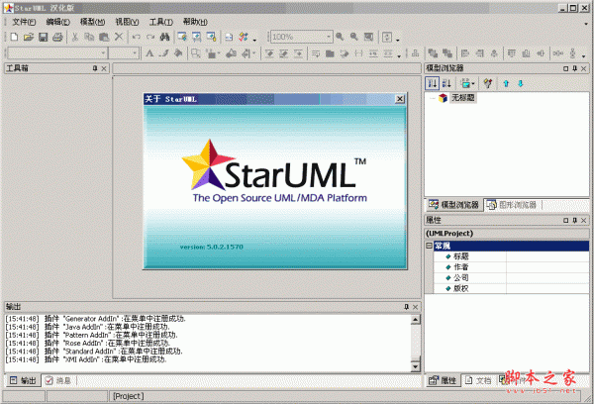
Task: Click the verify model icon with red checkmark
Action: pyautogui.click(x=244, y=37)
